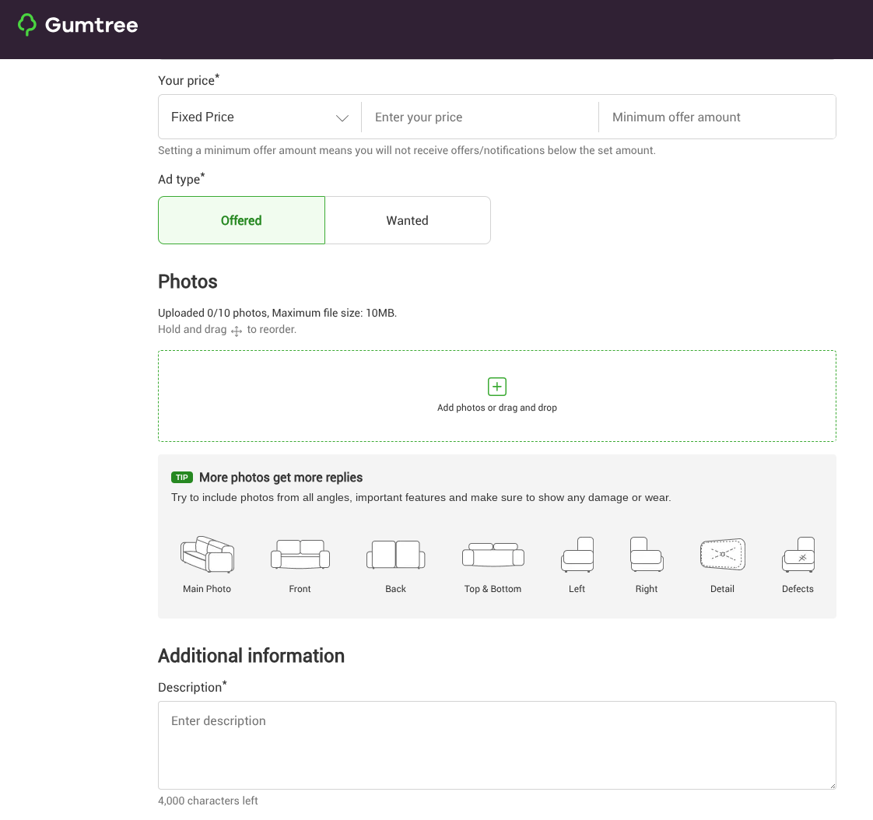Click the green plus add photos icon
Screen dimensions: 873x820
coord(497,387)
